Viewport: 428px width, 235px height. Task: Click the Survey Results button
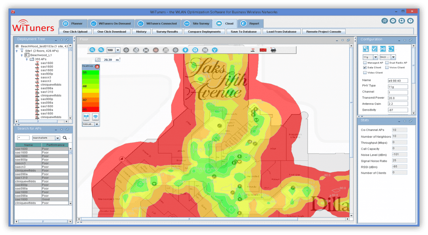[167, 31]
